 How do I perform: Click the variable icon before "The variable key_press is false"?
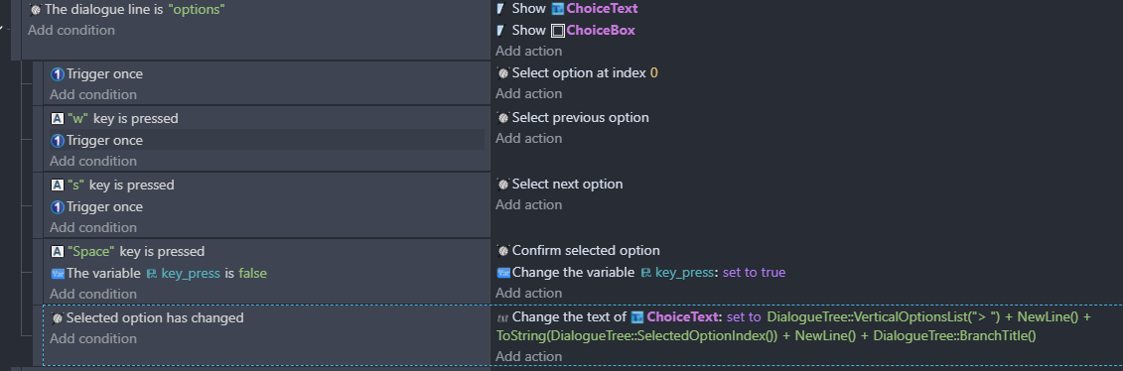pyautogui.click(x=58, y=273)
